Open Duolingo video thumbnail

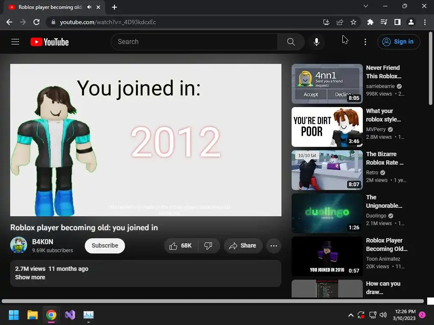[327, 213]
